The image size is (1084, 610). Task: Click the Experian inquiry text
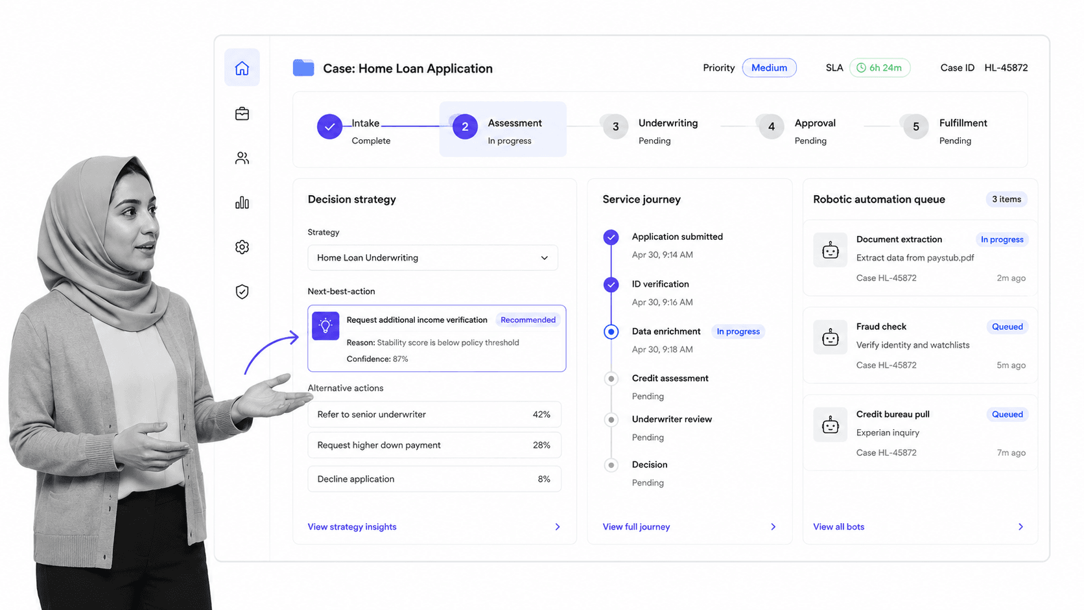coord(888,432)
